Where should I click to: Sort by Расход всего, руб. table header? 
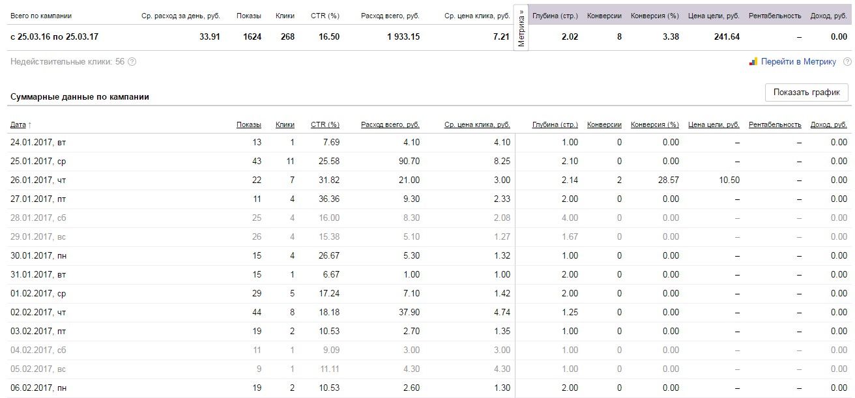pos(390,124)
